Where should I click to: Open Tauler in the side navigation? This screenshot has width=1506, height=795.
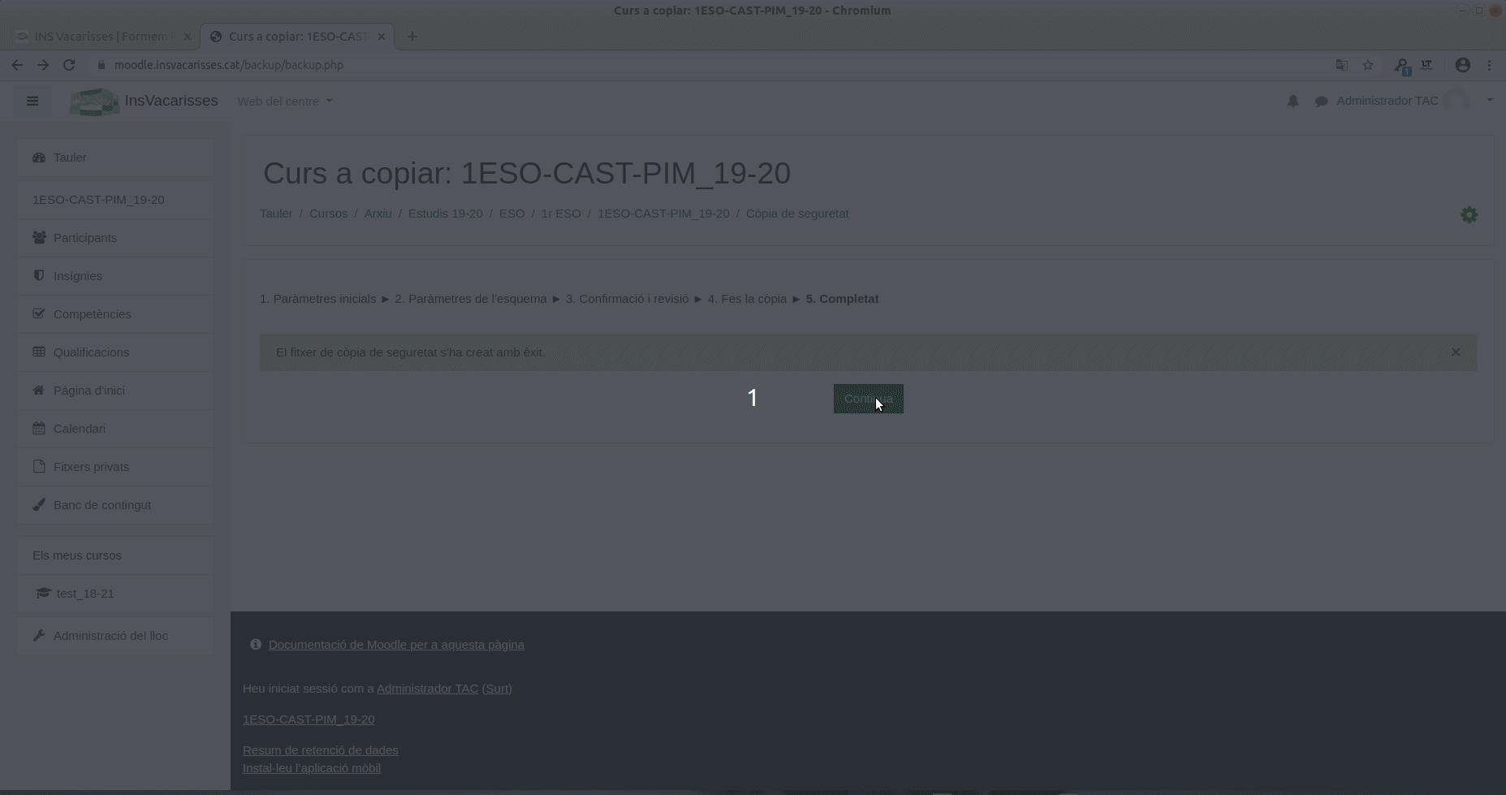[x=115, y=158]
